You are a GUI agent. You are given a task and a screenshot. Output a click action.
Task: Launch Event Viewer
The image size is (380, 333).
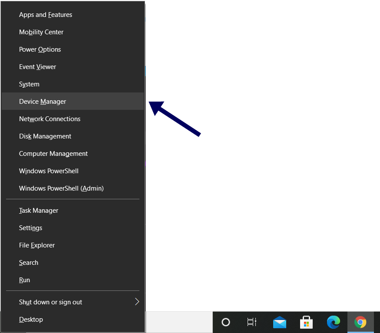[37, 67]
